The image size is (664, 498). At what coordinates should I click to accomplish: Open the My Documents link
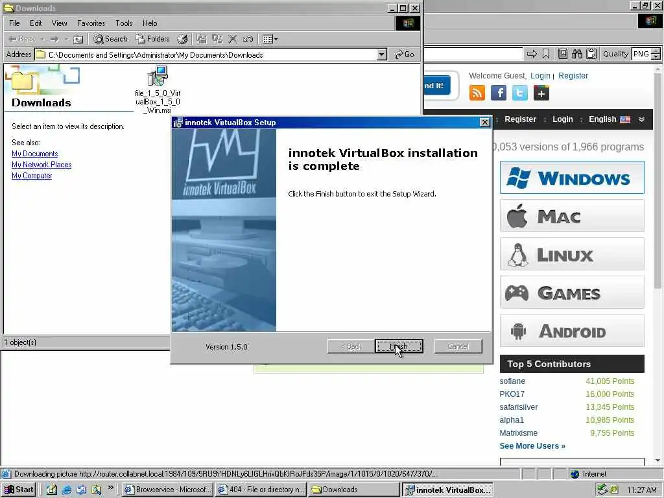tap(35, 154)
